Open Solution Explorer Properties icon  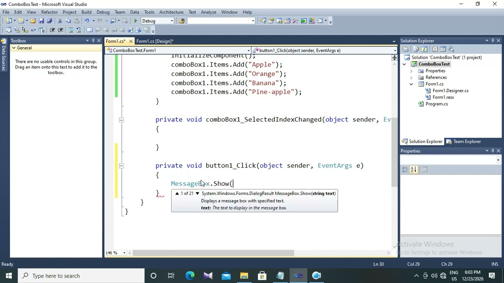click(x=406, y=49)
